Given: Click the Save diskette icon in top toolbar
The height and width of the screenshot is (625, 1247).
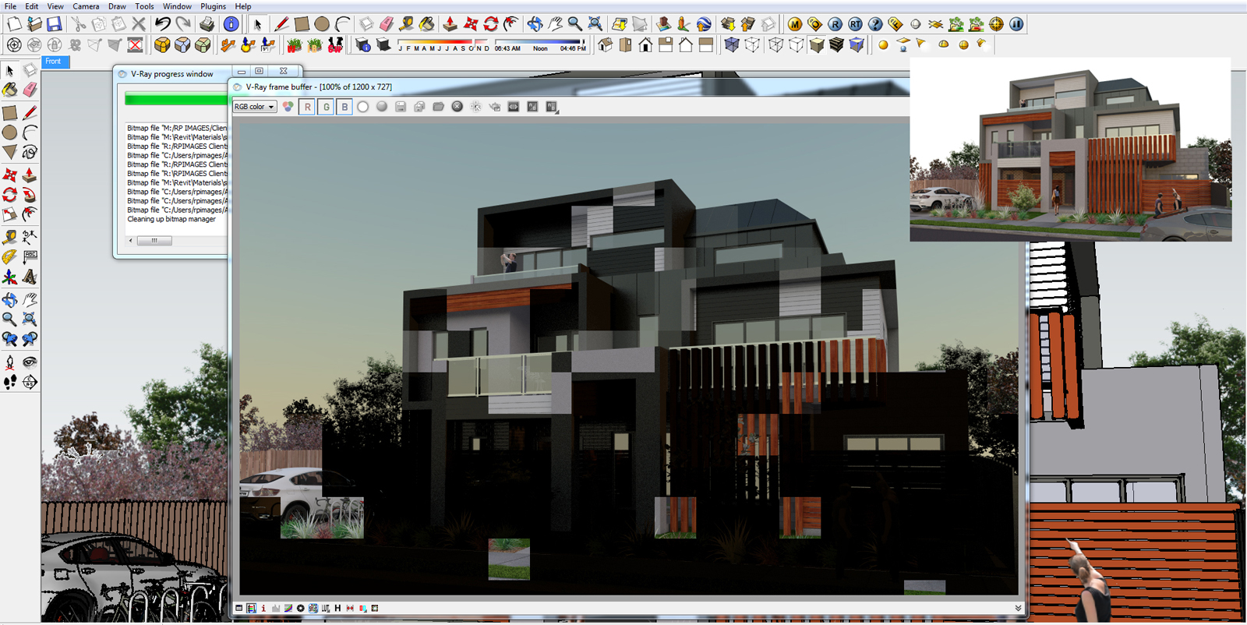Looking at the screenshot, I should coord(54,24).
